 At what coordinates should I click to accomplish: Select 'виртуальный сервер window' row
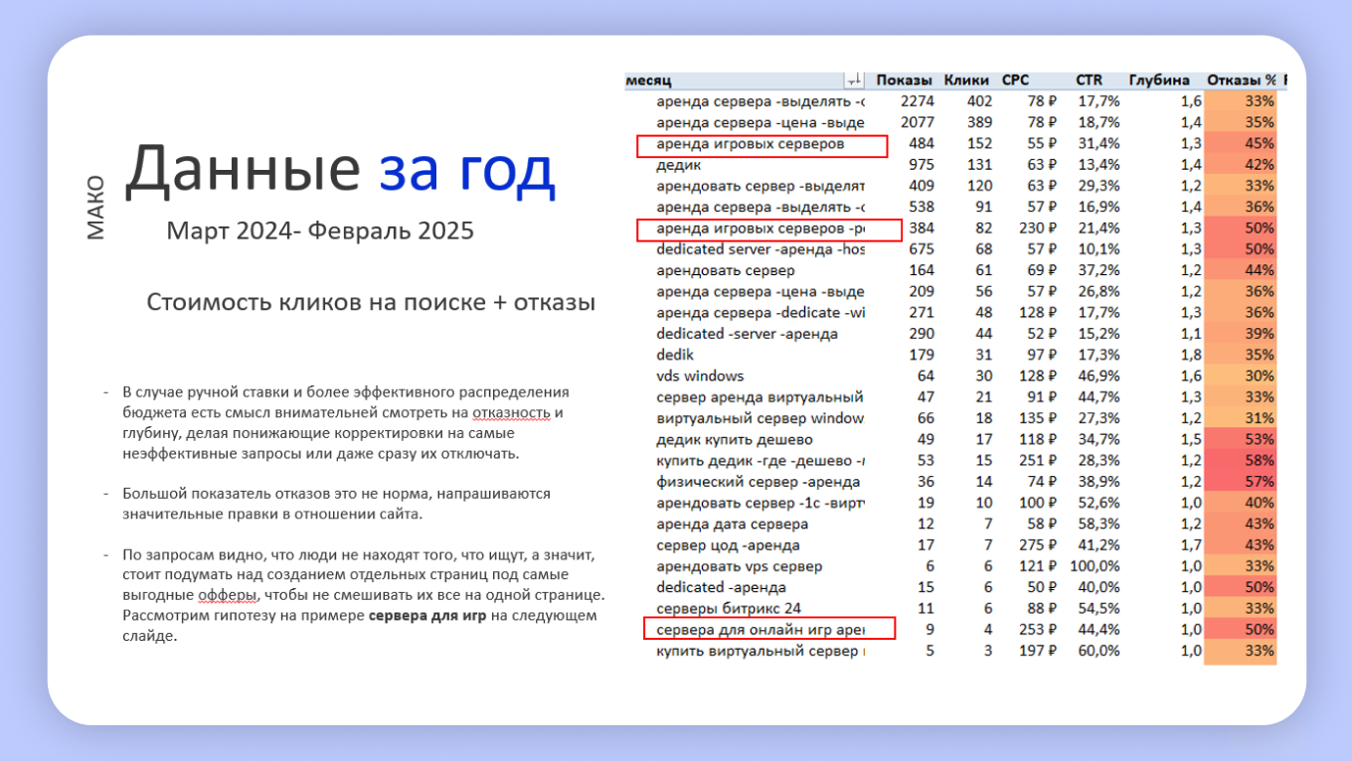952,418
